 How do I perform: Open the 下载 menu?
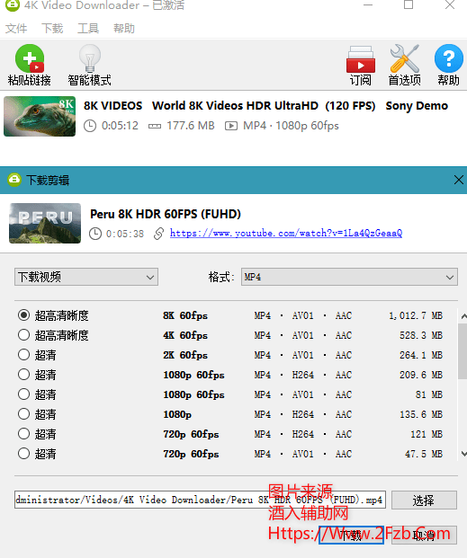point(52,29)
